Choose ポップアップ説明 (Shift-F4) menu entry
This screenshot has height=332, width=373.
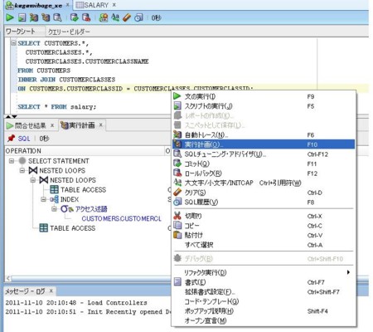(x=264, y=311)
